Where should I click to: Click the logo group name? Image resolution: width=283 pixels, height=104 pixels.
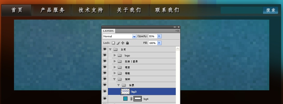pyautogui.click(x=127, y=55)
